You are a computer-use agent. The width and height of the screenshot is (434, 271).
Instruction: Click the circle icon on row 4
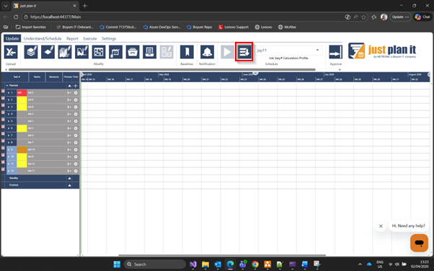click(x=76, y=114)
